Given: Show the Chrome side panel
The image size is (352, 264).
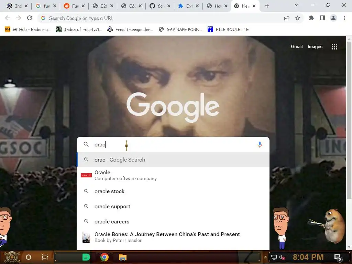Looking at the screenshot, I should tap(322, 18).
